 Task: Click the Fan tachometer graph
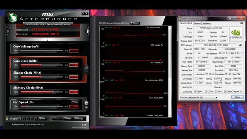(134, 88)
